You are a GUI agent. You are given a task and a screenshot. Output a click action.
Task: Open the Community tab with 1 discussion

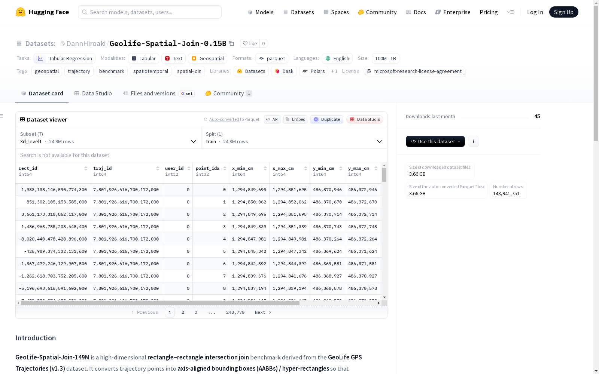[228, 93]
